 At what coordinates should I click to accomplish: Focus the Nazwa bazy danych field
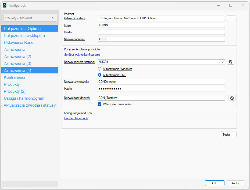[161, 98]
